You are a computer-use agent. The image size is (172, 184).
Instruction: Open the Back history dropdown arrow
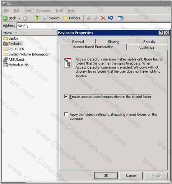(19, 18)
